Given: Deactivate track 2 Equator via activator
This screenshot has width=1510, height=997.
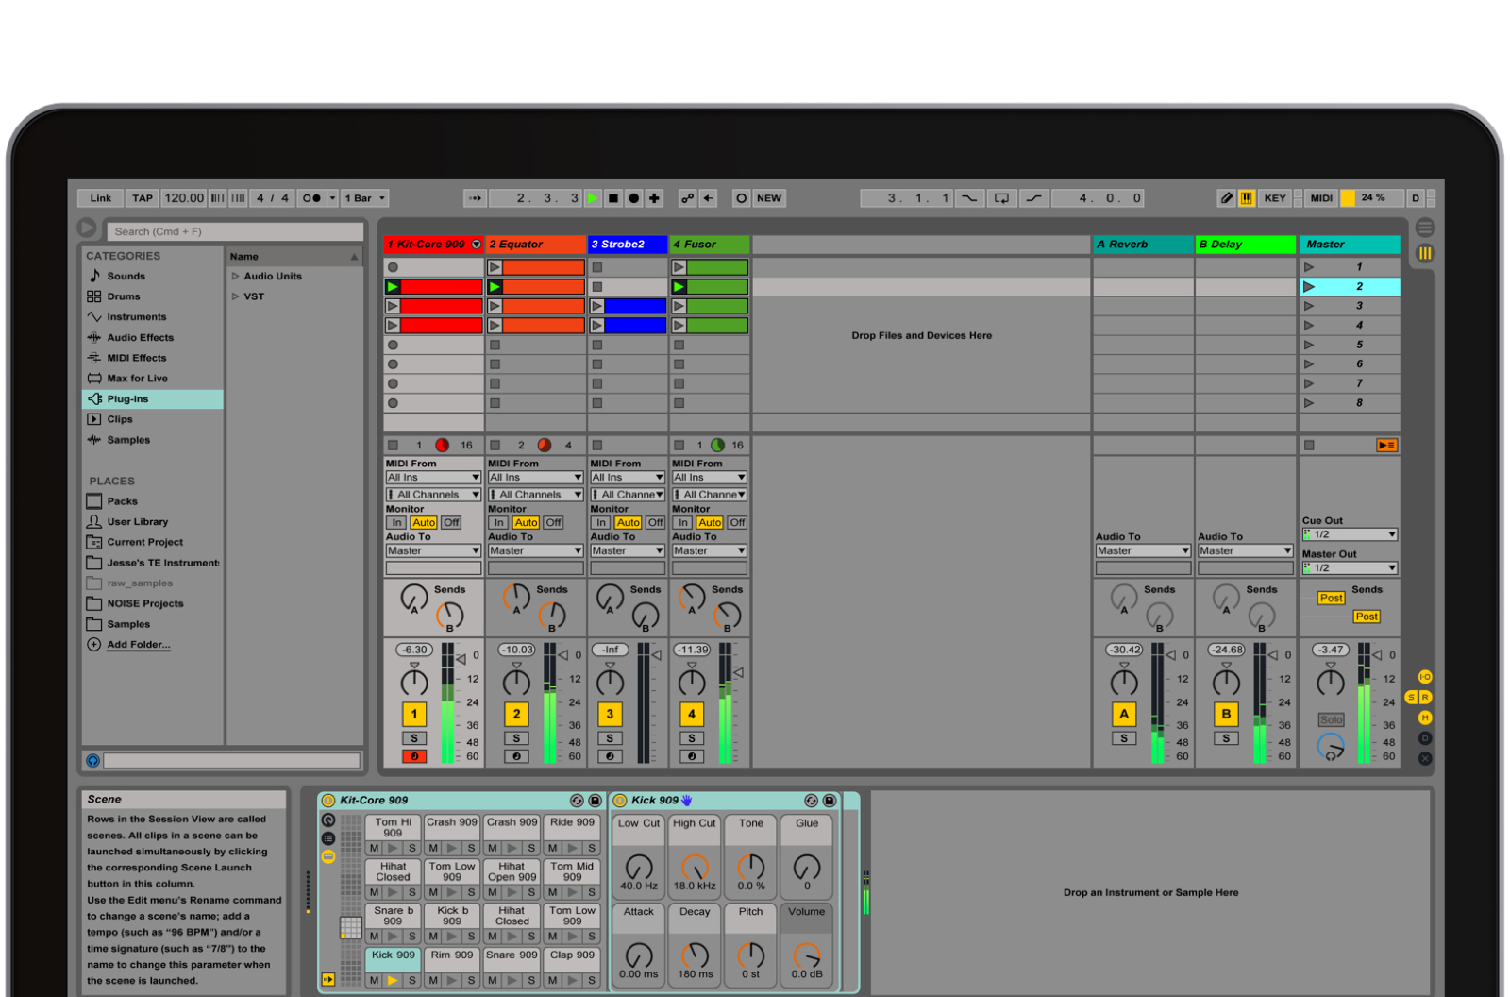Looking at the screenshot, I should (516, 715).
